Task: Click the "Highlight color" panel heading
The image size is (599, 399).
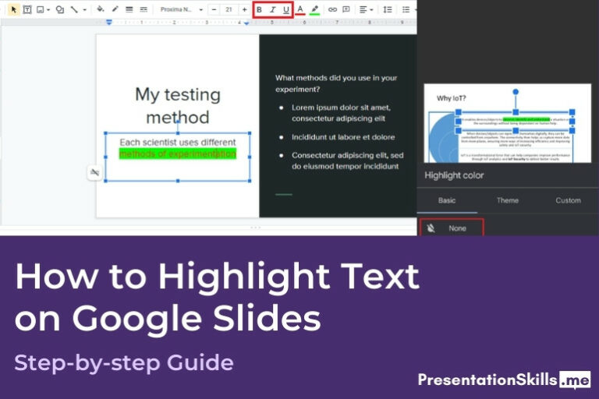Action: coord(454,175)
